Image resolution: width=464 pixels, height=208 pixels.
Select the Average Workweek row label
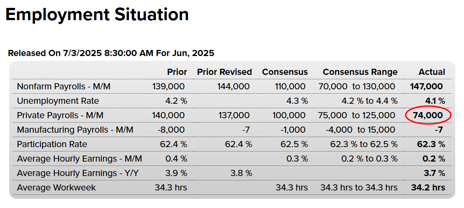tap(56, 187)
